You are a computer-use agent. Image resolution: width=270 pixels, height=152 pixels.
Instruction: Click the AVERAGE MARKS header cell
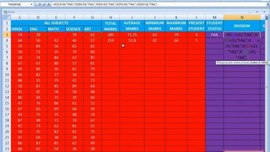132,26
